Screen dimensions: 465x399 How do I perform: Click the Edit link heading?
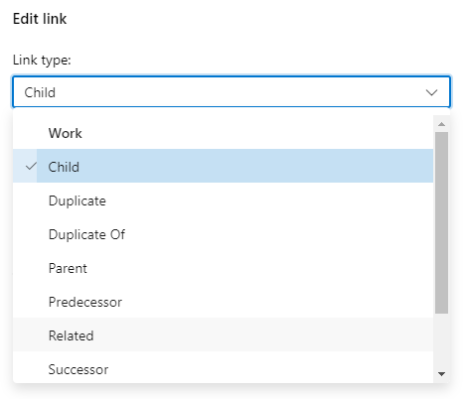[x=40, y=19]
